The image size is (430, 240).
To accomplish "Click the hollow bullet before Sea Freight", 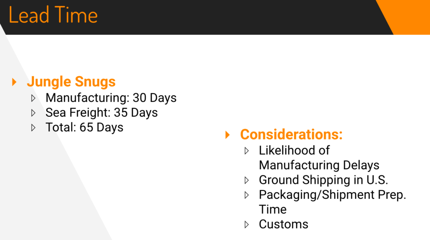I will [33, 113].
